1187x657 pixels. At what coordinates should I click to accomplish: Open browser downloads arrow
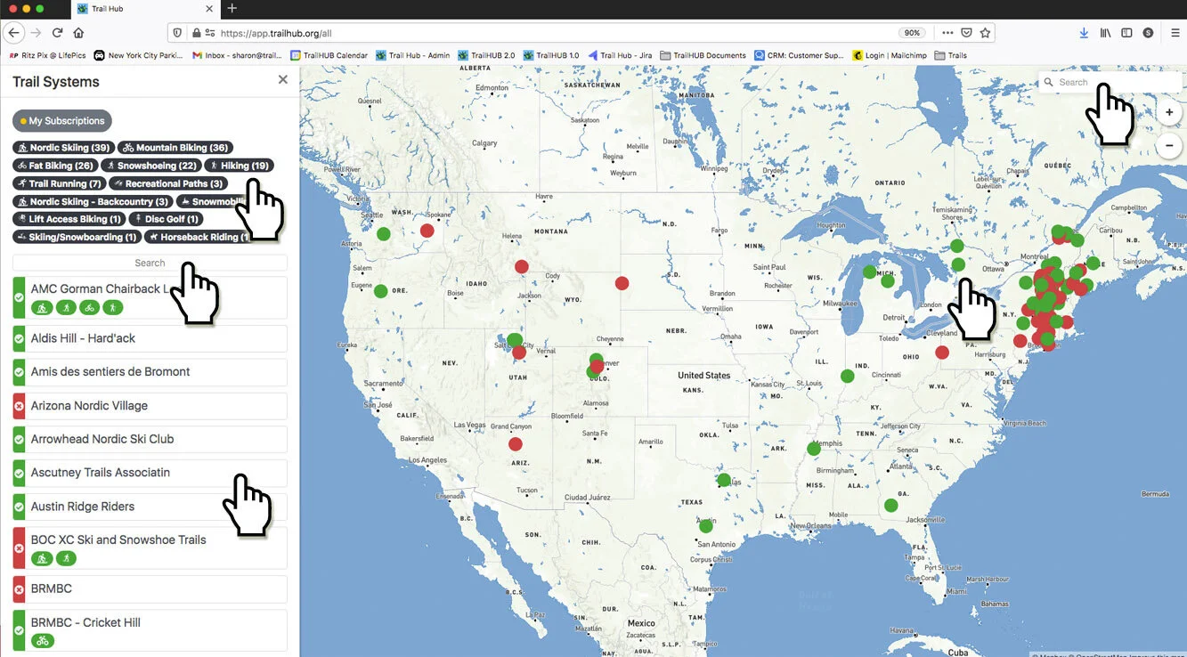[x=1084, y=32]
